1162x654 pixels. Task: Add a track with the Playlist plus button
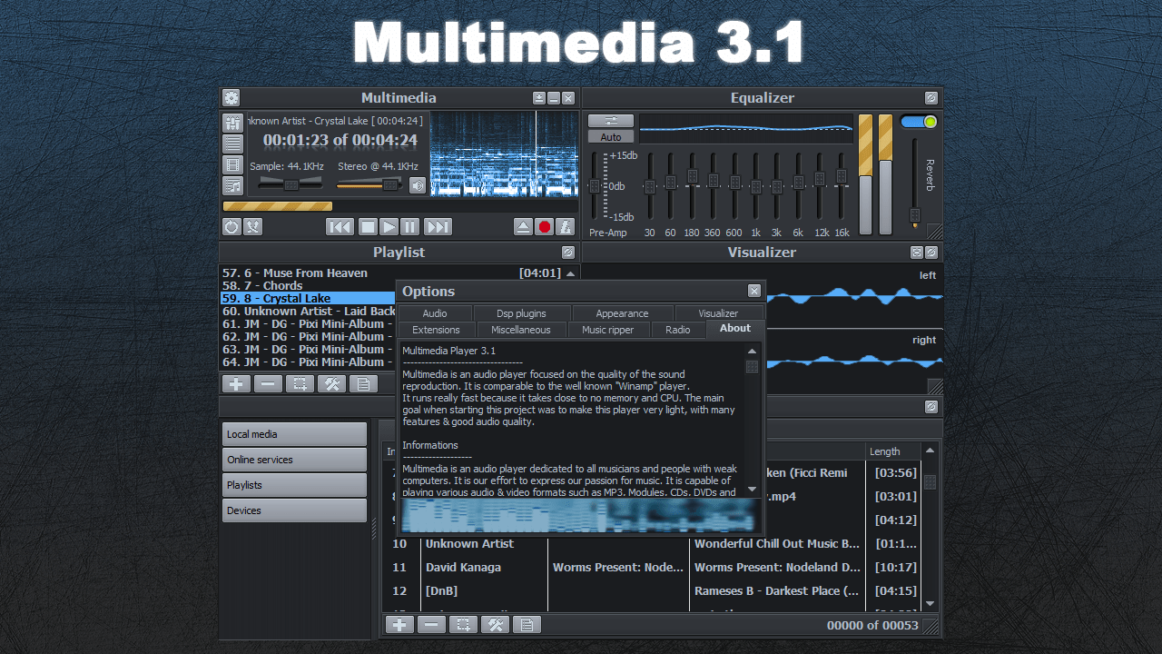pos(236,383)
